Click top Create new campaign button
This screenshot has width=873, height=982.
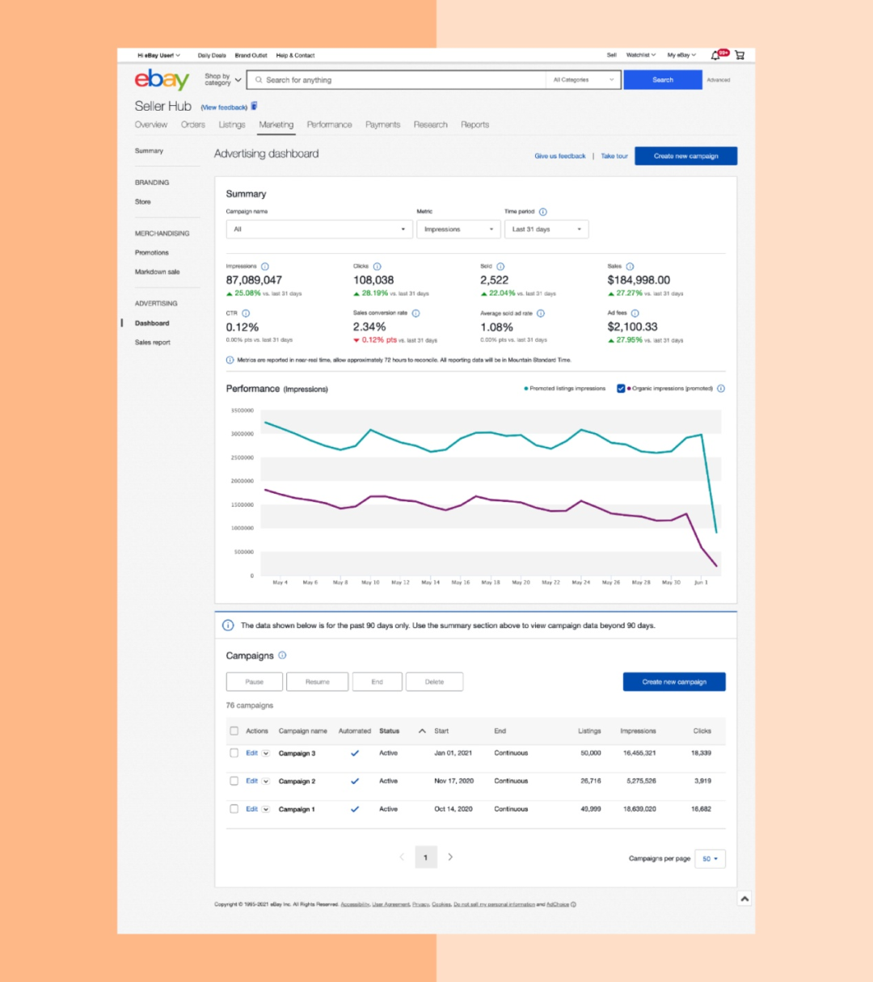coord(686,156)
